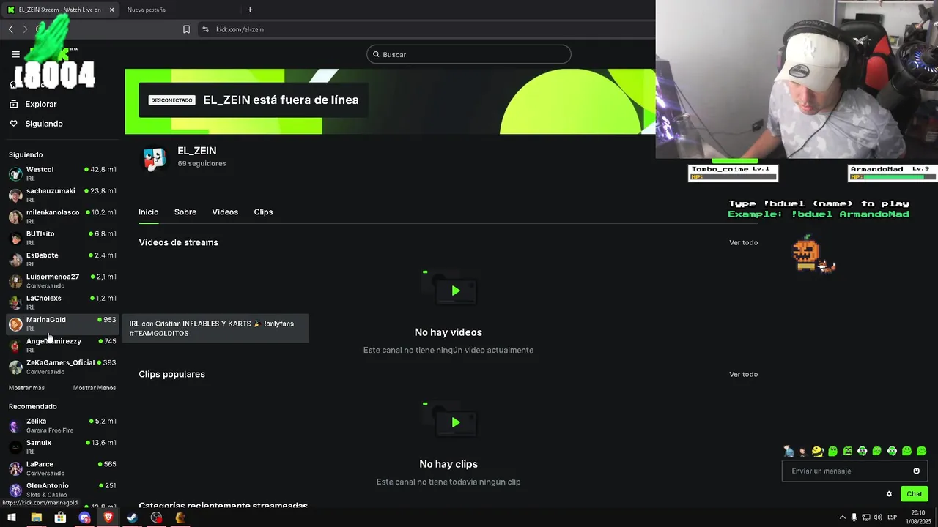The height and width of the screenshot is (527, 938).
Task: Open the Windows Start menu
Action: tap(11, 517)
